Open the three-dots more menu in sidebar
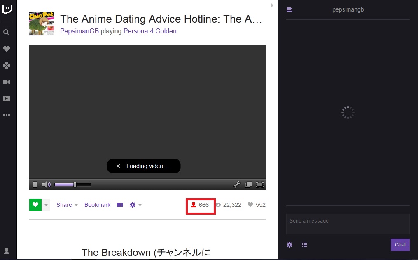Image resolution: width=418 pixels, height=260 pixels. (7, 115)
